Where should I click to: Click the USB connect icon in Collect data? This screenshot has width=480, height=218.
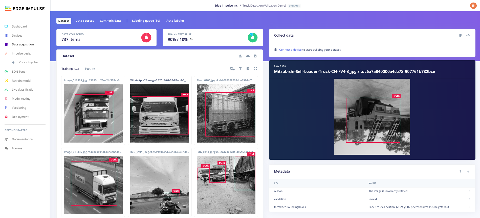[468, 35]
